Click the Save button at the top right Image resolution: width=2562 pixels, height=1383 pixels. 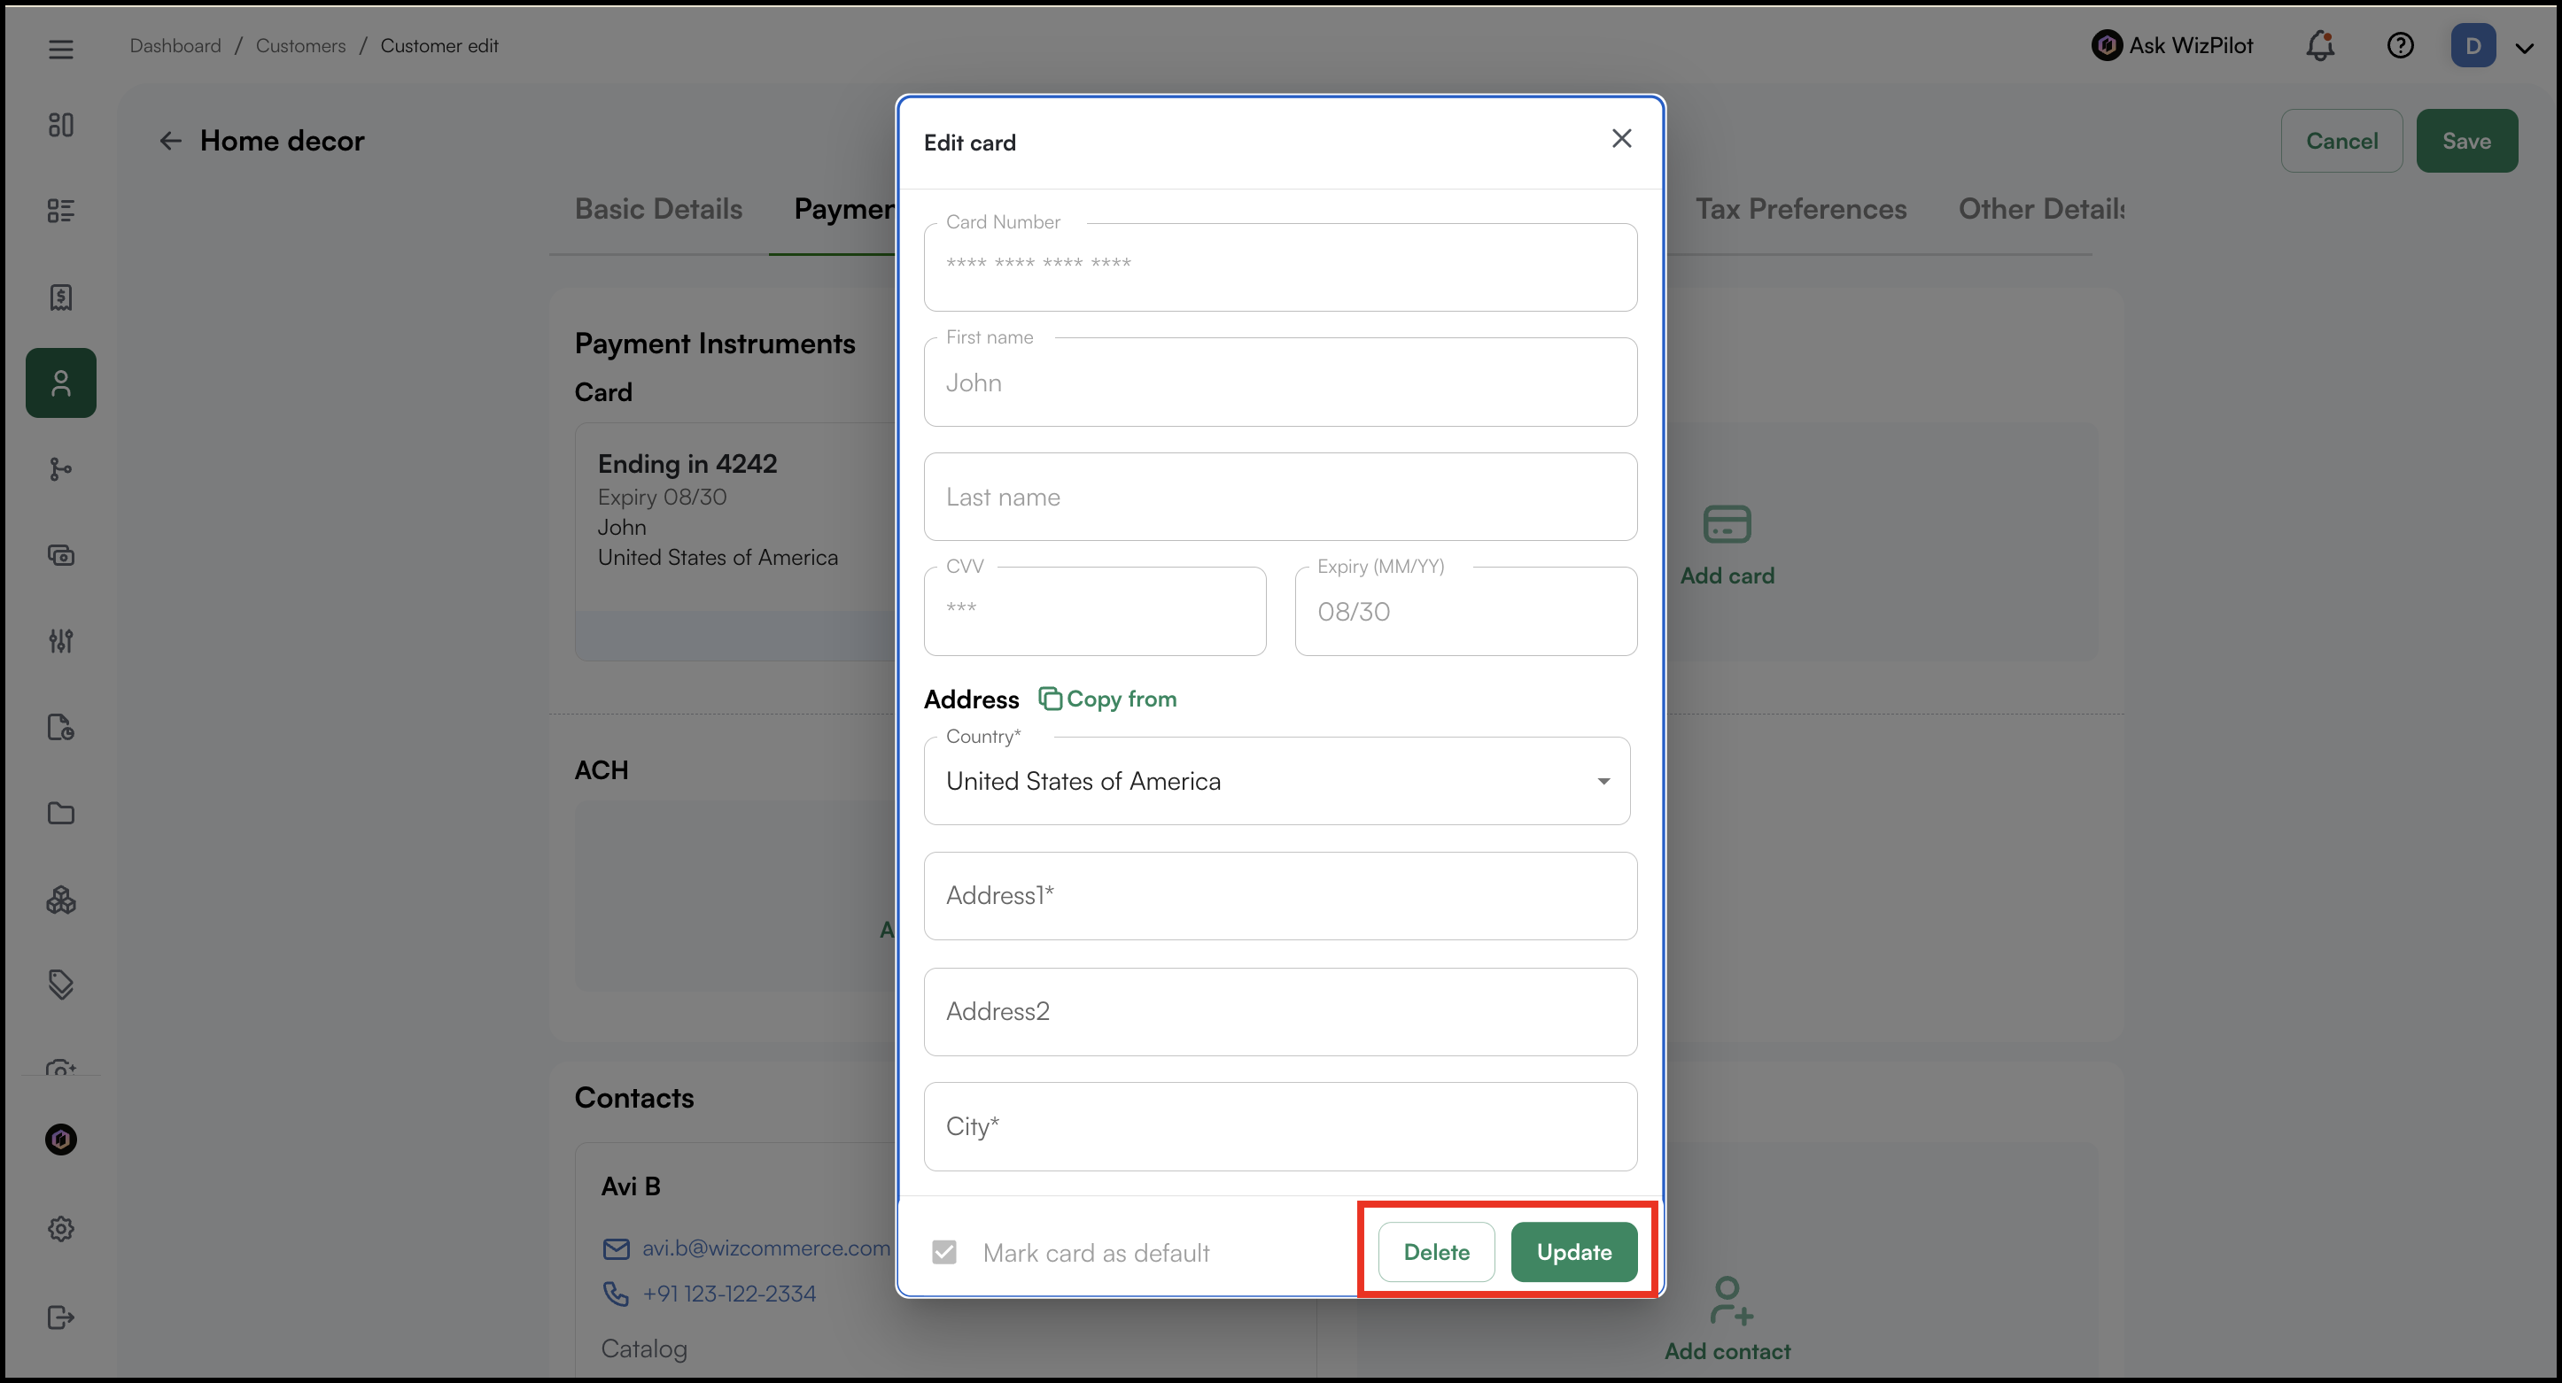(2466, 141)
